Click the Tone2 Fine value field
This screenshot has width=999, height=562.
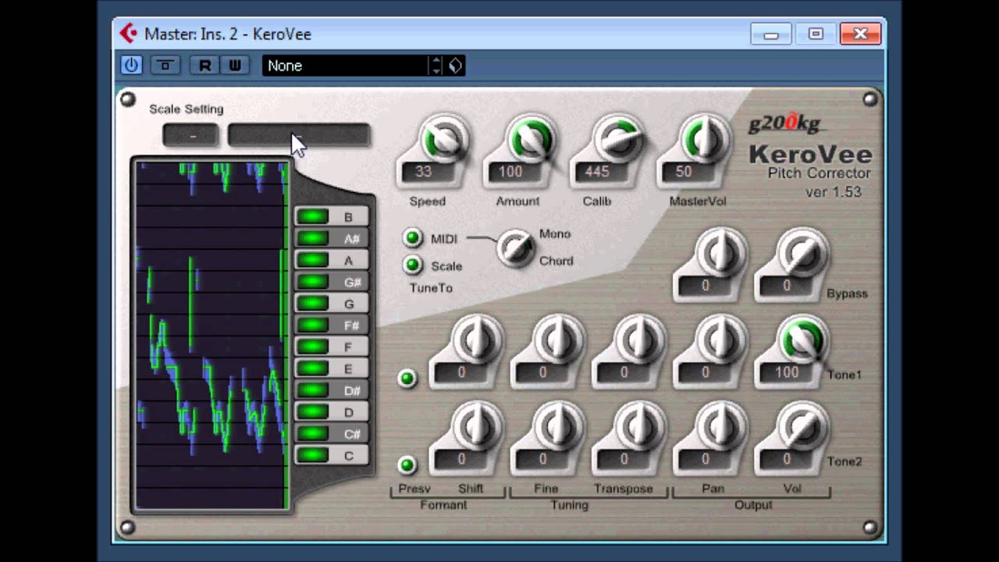tap(542, 460)
